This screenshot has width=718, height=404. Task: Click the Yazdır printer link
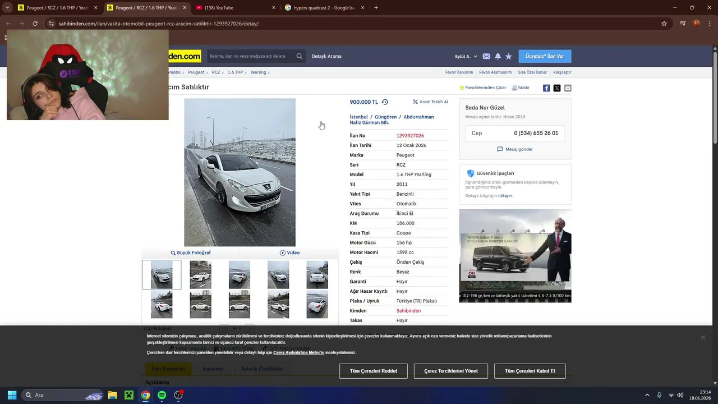pyautogui.click(x=521, y=88)
